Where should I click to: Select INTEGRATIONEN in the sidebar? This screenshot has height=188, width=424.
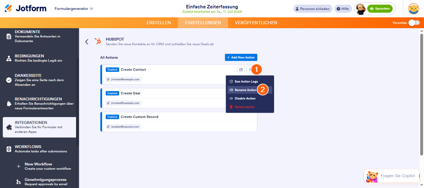39,127
